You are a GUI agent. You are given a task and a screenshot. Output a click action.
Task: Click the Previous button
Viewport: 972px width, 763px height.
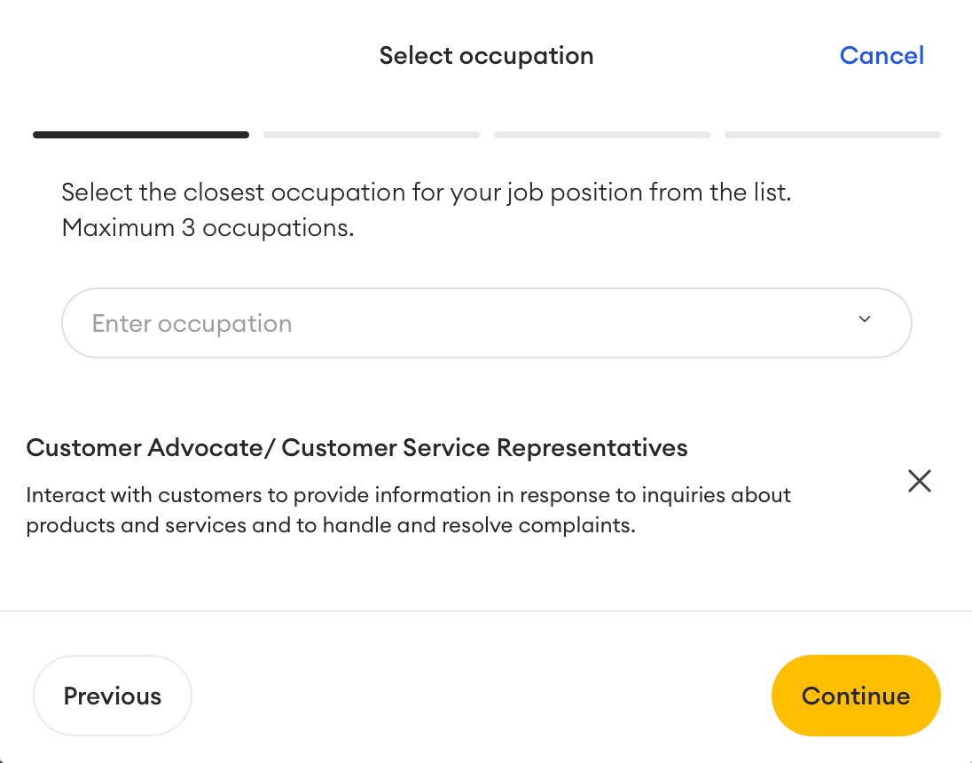pos(112,696)
